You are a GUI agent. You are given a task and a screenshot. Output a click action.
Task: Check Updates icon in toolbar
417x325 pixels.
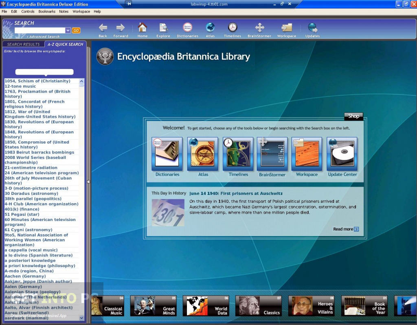[x=312, y=27]
